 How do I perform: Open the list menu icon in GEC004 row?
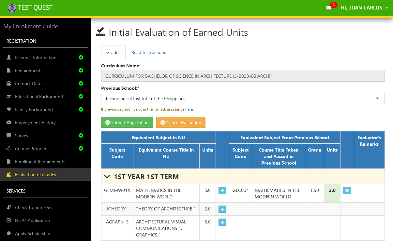pyautogui.click(x=347, y=191)
